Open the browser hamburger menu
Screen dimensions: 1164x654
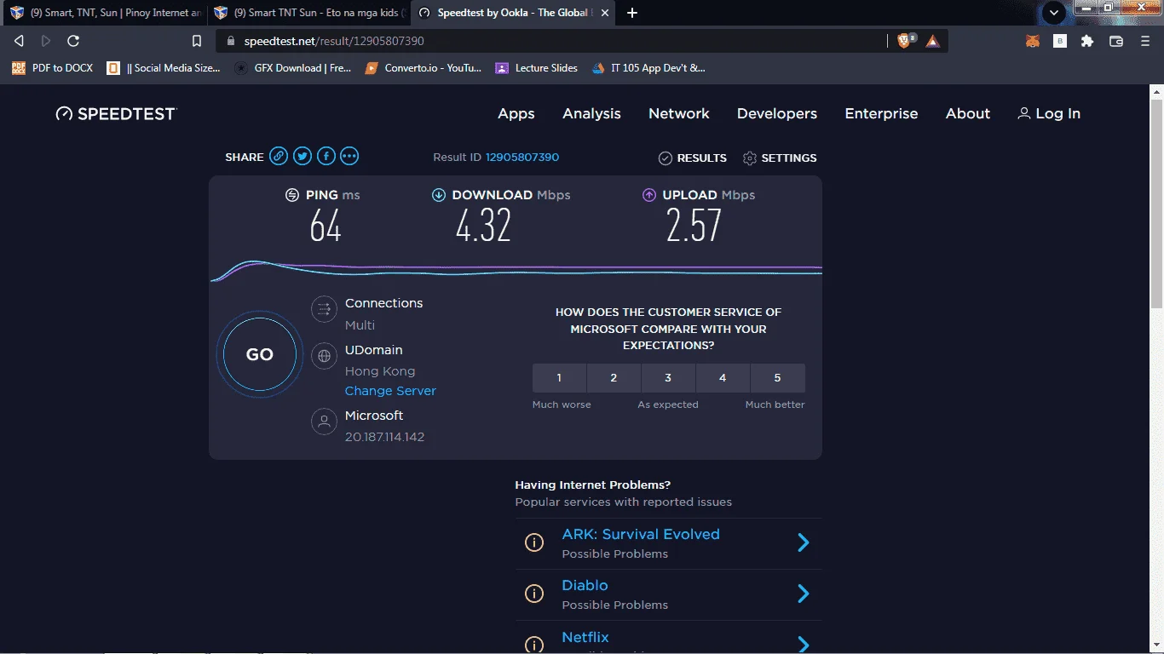(x=1145, y=41)
